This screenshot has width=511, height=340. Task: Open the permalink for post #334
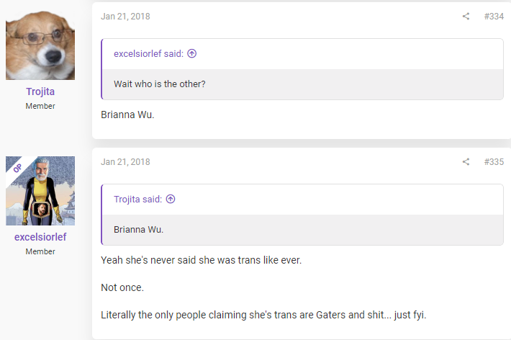494,17
